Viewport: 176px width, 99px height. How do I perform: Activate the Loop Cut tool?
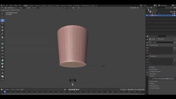pos(2,54)
